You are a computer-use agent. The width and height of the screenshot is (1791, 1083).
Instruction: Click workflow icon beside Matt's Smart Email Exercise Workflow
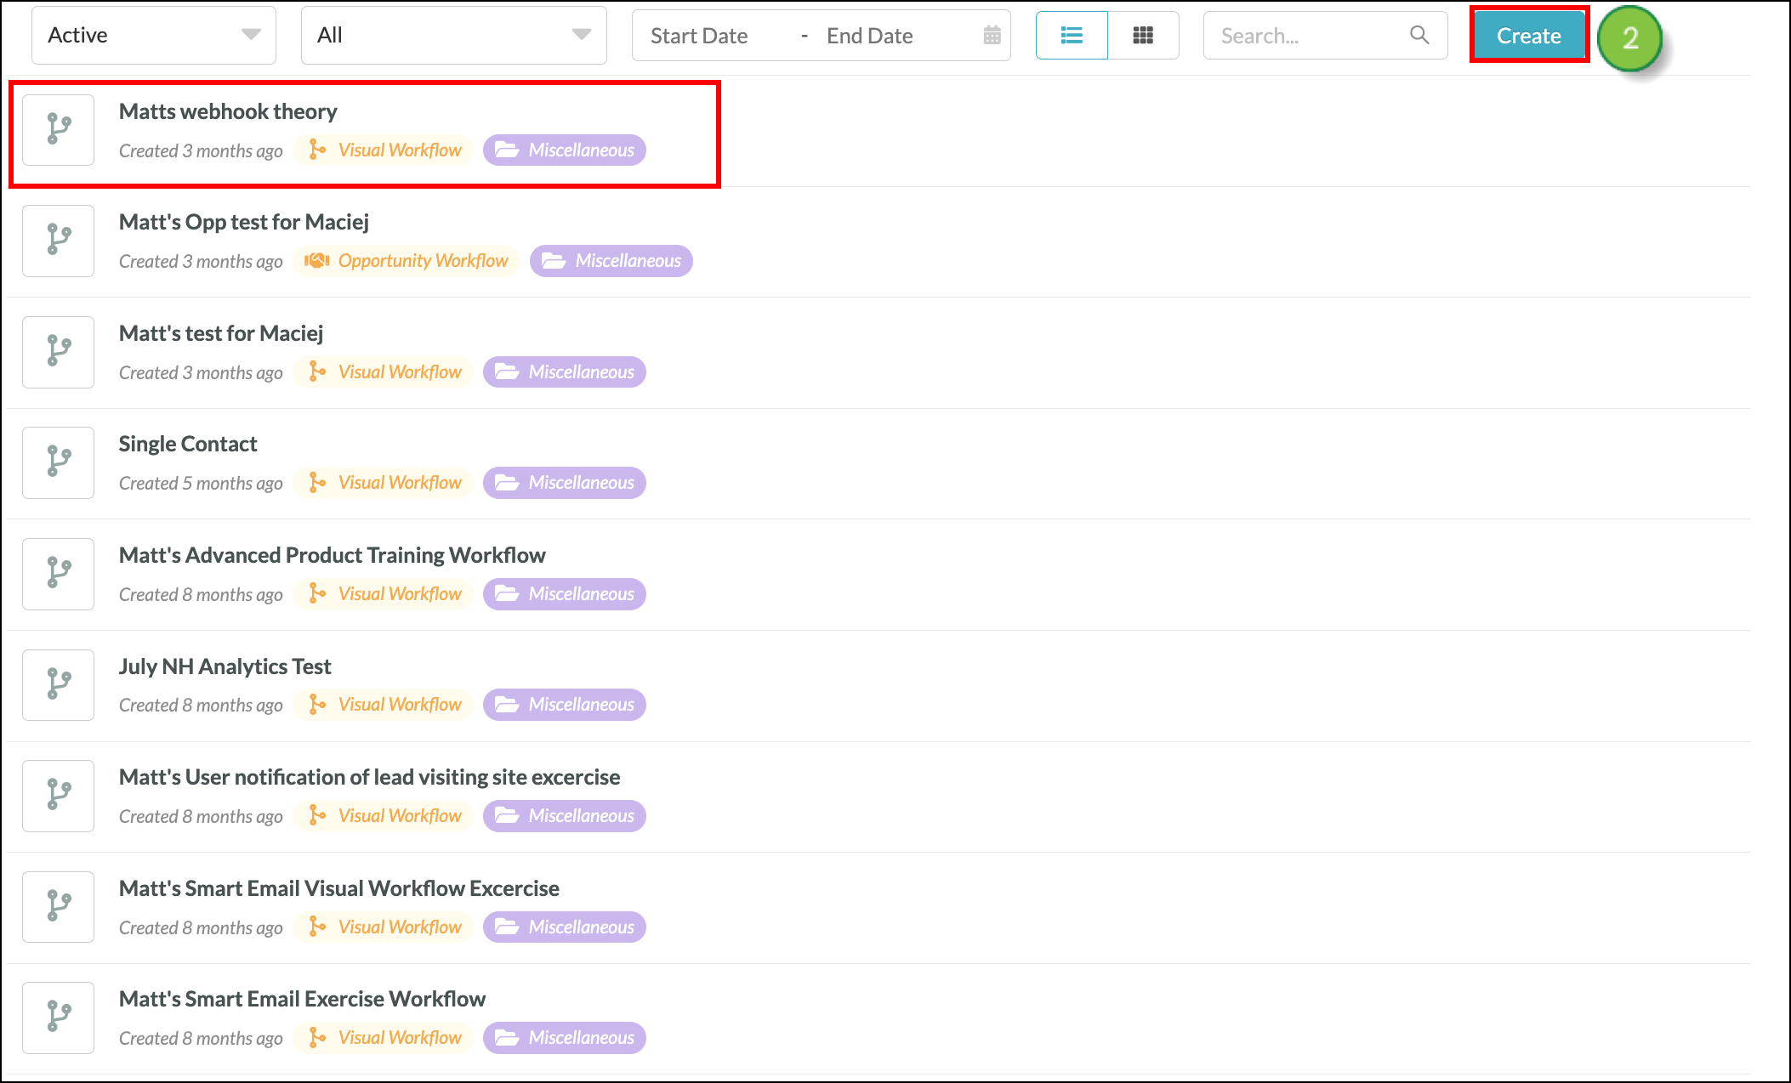click(x=58, y=1017)
